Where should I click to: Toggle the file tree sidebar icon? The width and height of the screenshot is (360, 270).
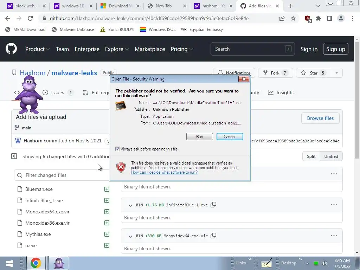14,156
